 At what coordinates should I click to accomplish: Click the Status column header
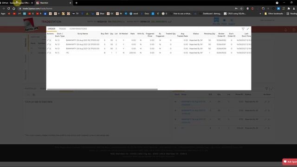click(x=196, y=34)
